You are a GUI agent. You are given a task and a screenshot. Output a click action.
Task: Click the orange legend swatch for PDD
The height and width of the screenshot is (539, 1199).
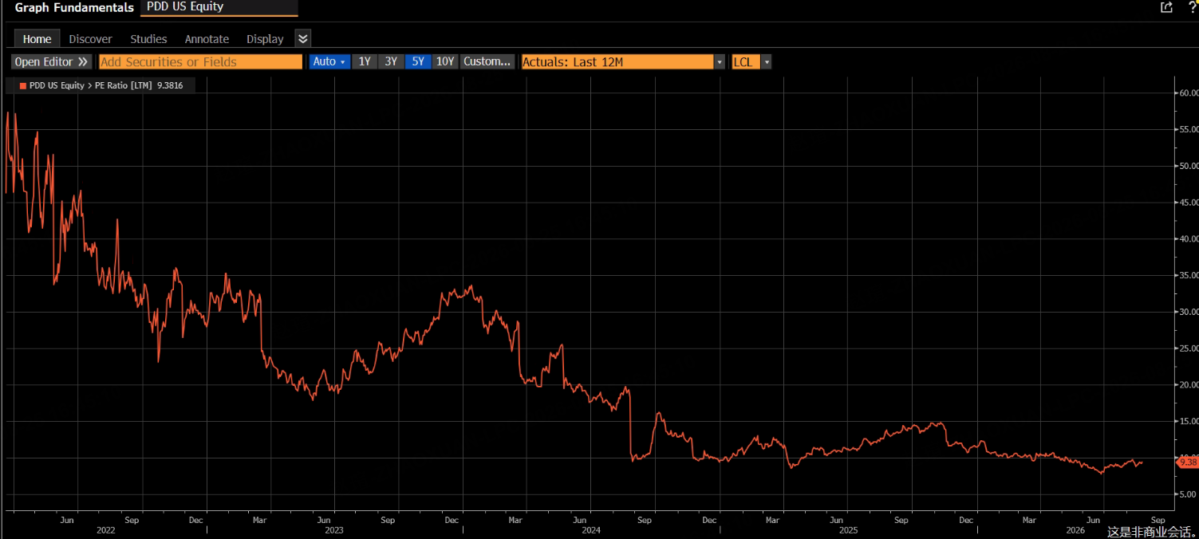[22, 85]
